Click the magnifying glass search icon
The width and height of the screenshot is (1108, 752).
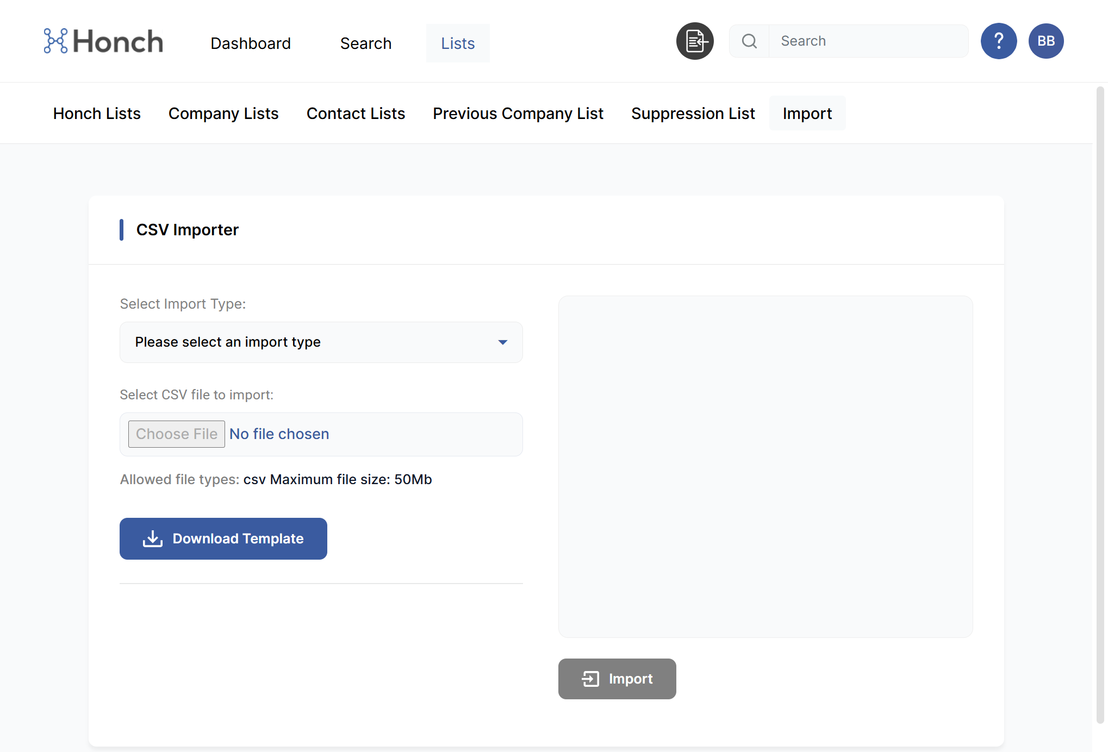[x=749, y=41]
